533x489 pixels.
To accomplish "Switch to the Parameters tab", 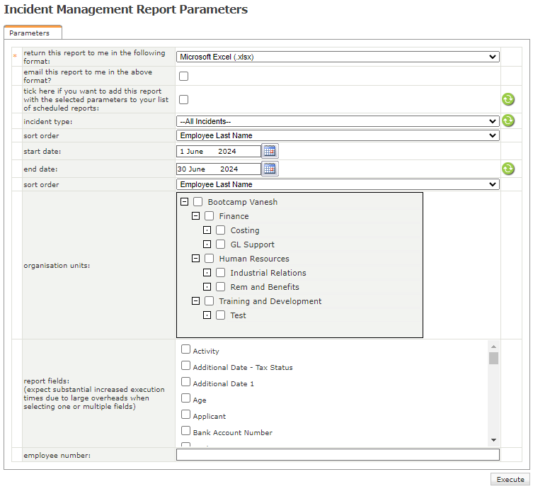I will coord(30,33).
